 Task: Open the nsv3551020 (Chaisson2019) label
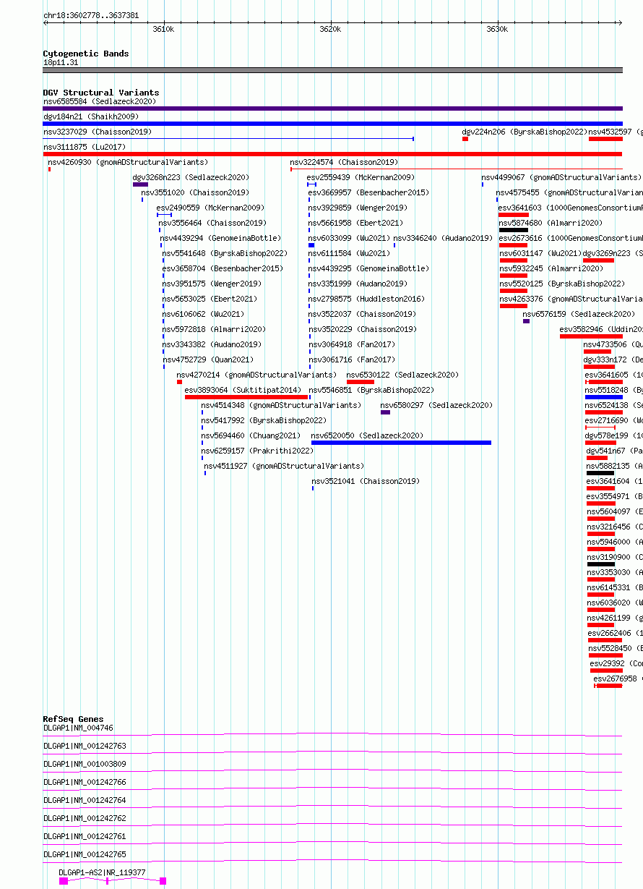click(x=195, y=192)
